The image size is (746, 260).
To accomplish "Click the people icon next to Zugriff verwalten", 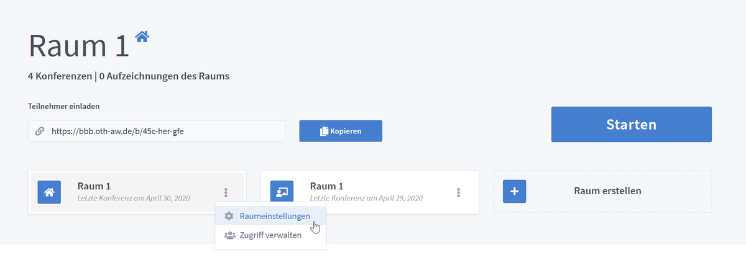I will pyautogui.click(x=229, y=235).
